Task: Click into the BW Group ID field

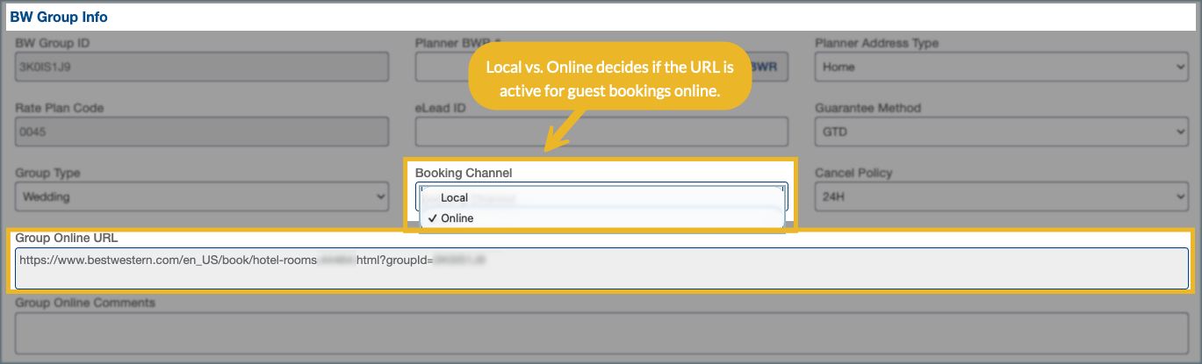Action: (201, 67)
